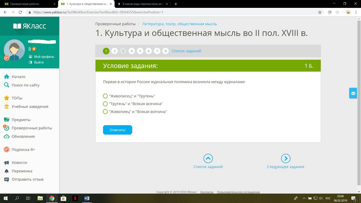Expand the Список заданий up-arrow circle
This screenshot has height=203, width=361.
coord(208,158)
